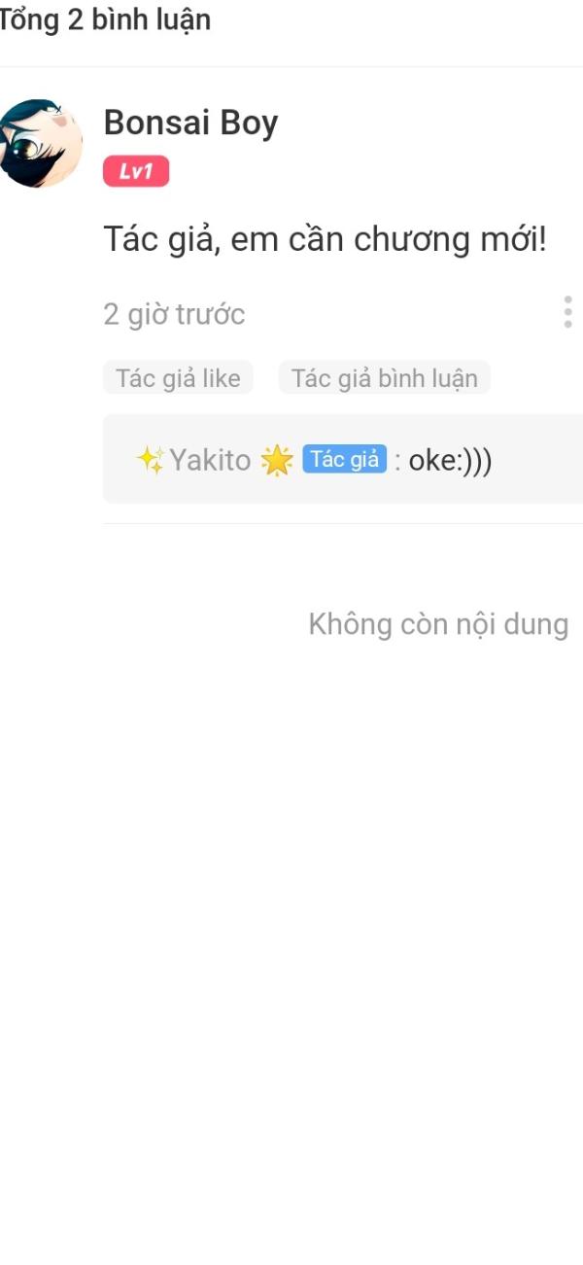This screenshot has width=583, height=1265.
Task: Tap the blue Tác giả author badge
Action: (344, 459)
